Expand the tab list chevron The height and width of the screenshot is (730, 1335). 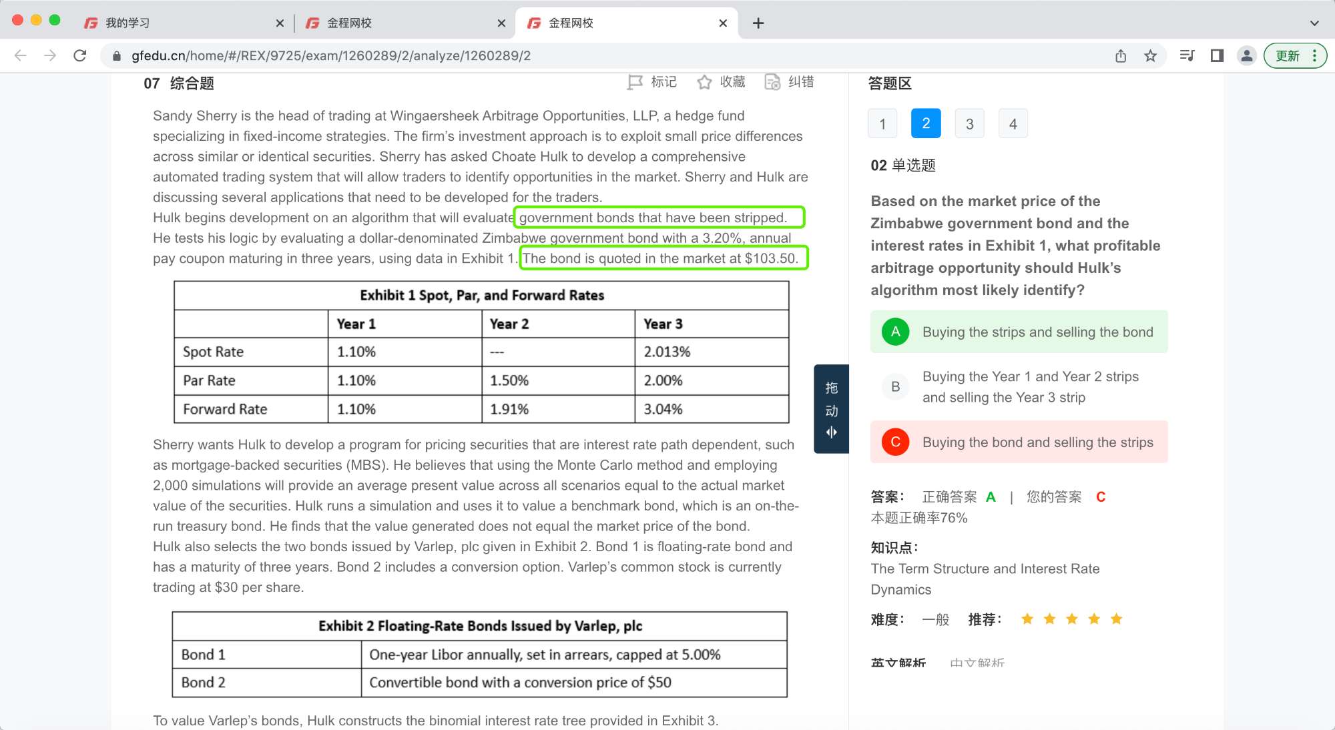1314,23
